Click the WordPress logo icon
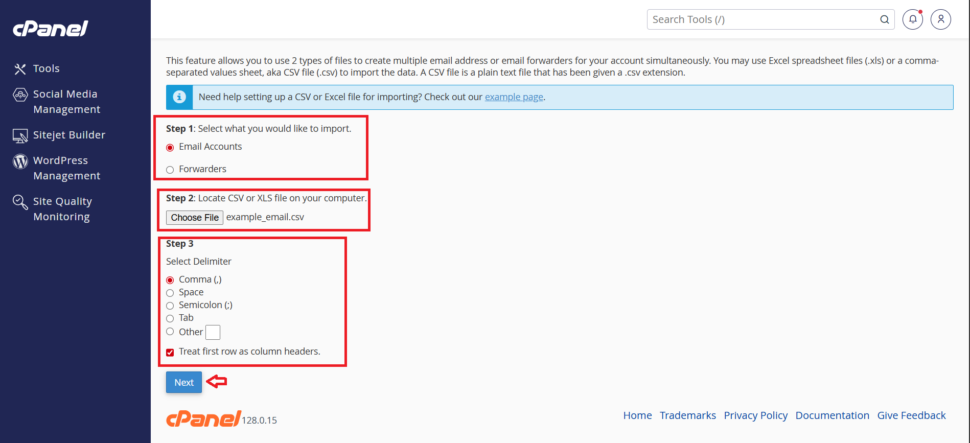This screenshot has height=443, width=970. [x=20, y=161]
